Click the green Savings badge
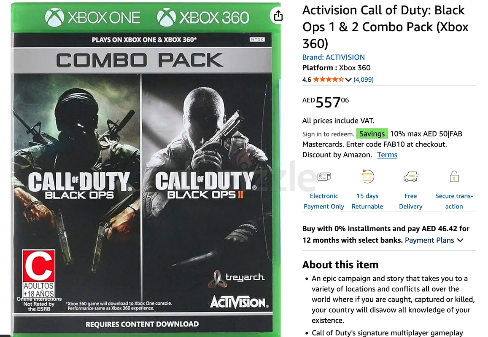This screenshot has height=337, width=488. tap(372, 134)
